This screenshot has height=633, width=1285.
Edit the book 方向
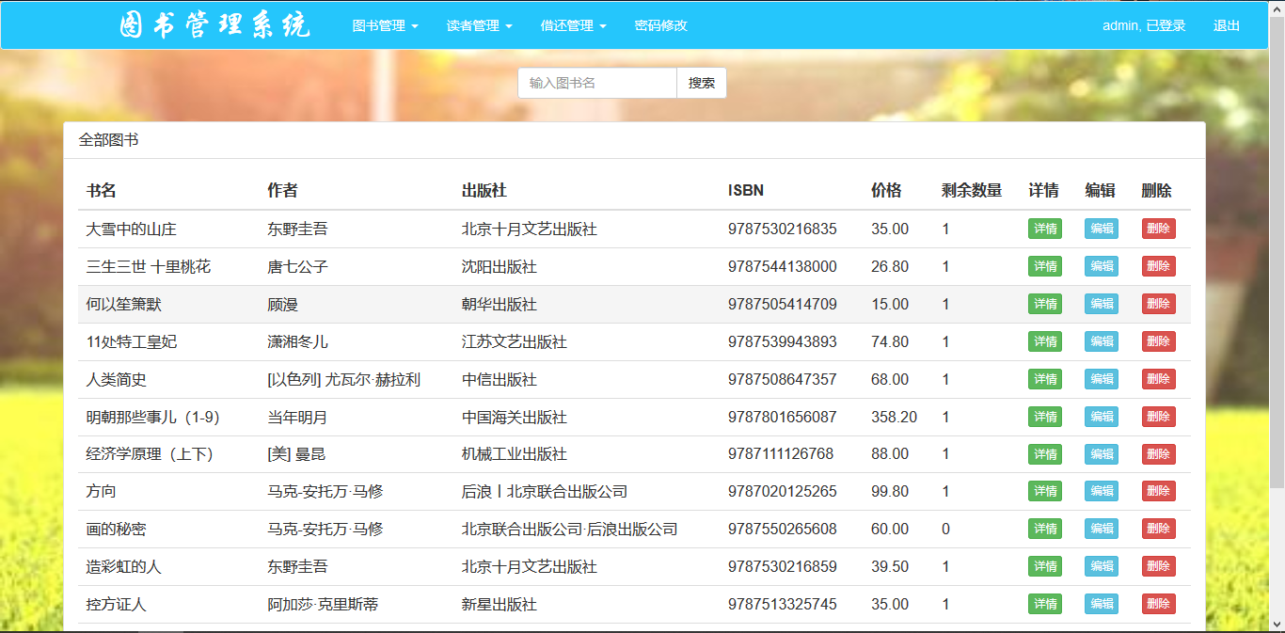1102,491
